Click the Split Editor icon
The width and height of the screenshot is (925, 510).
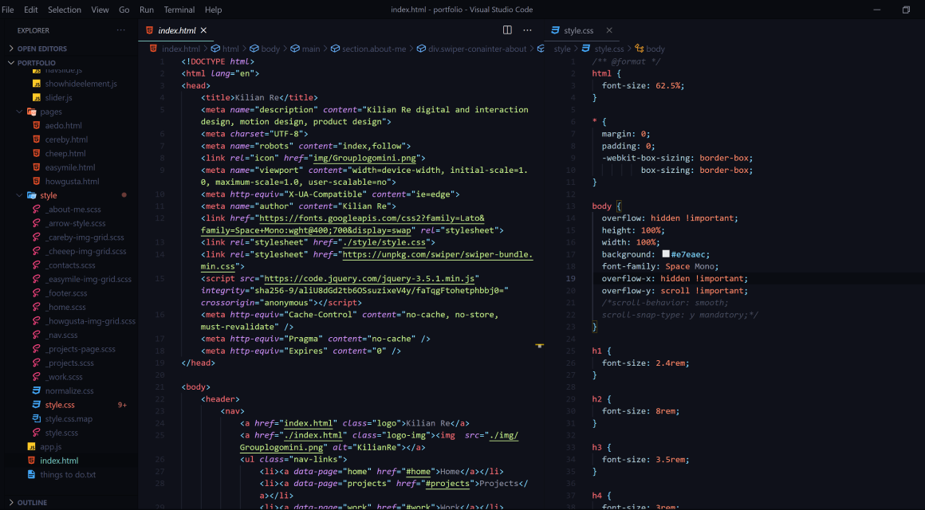[507, 30]
